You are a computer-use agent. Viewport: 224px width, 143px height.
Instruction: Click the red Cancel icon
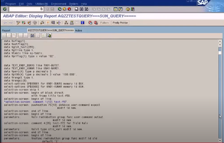[x=69, y=9]
